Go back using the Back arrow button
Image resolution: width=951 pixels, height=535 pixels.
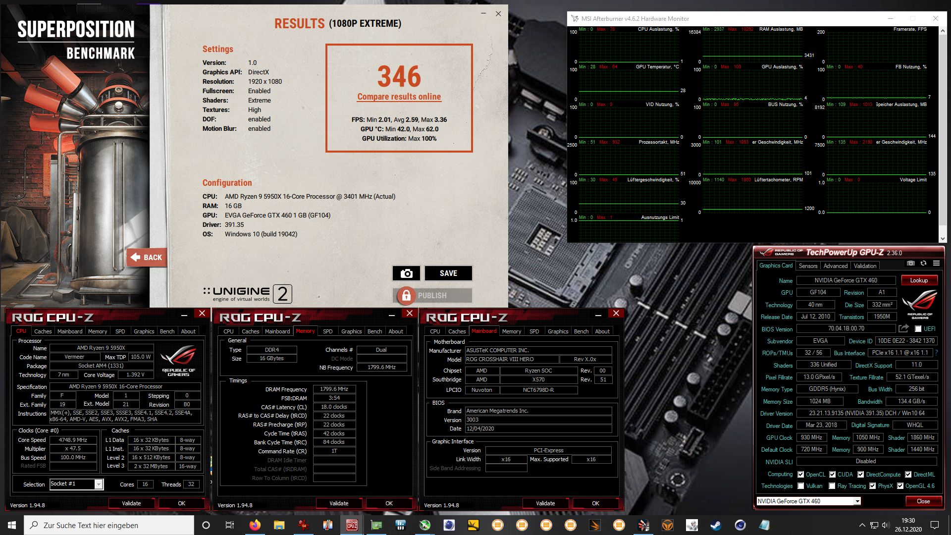pos(147,257)
